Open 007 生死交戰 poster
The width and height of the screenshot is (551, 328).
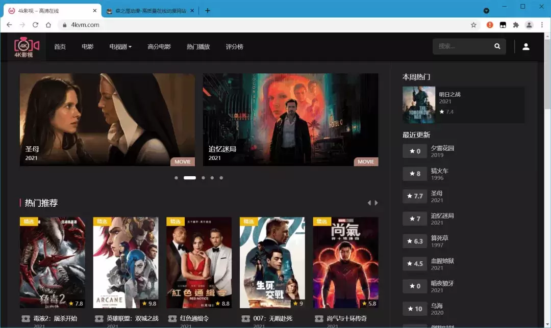[x=272, y=262]
